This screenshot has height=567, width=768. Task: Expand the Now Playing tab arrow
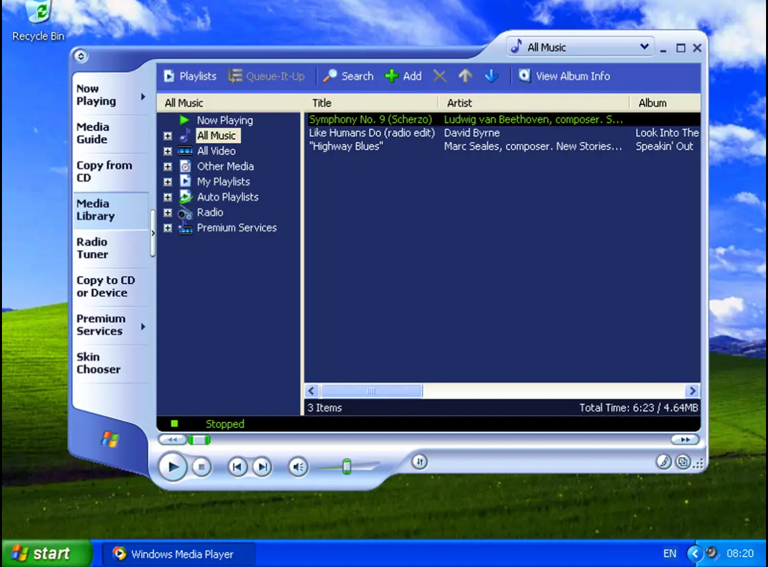(143, 97)
